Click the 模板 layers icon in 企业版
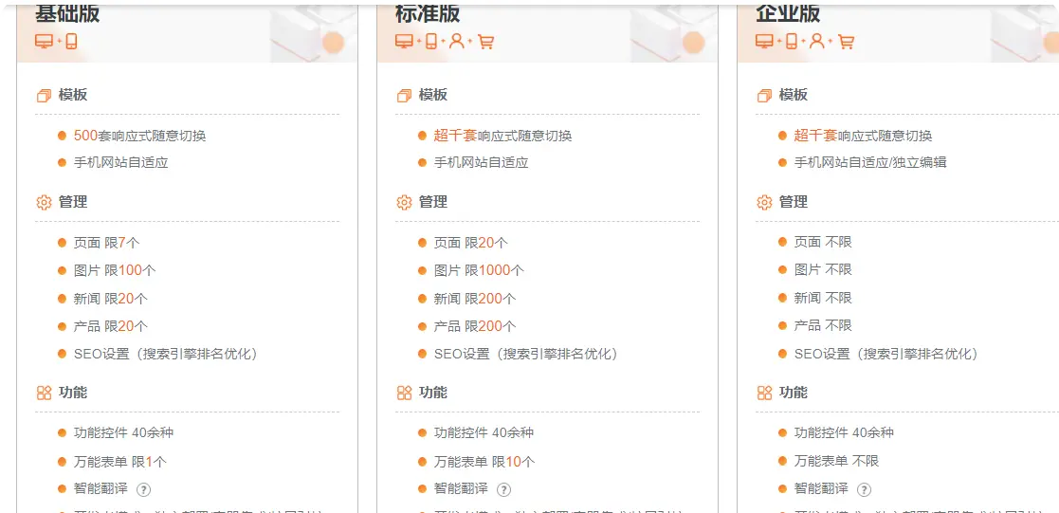Image resolution: width=1059 pixels, height=513 pixels. (x=764, y=96)
